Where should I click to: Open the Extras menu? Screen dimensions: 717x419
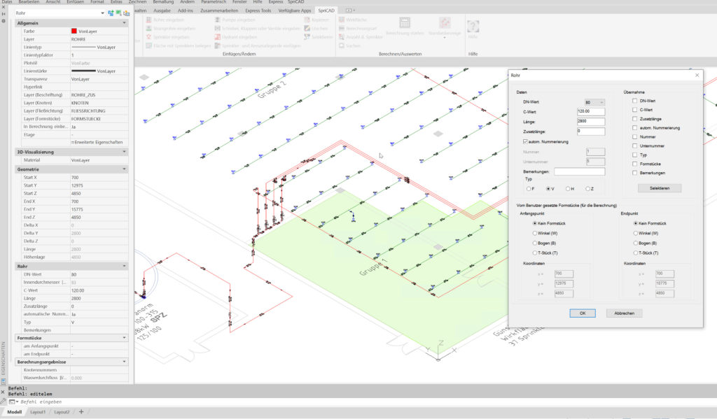point(116,2)
